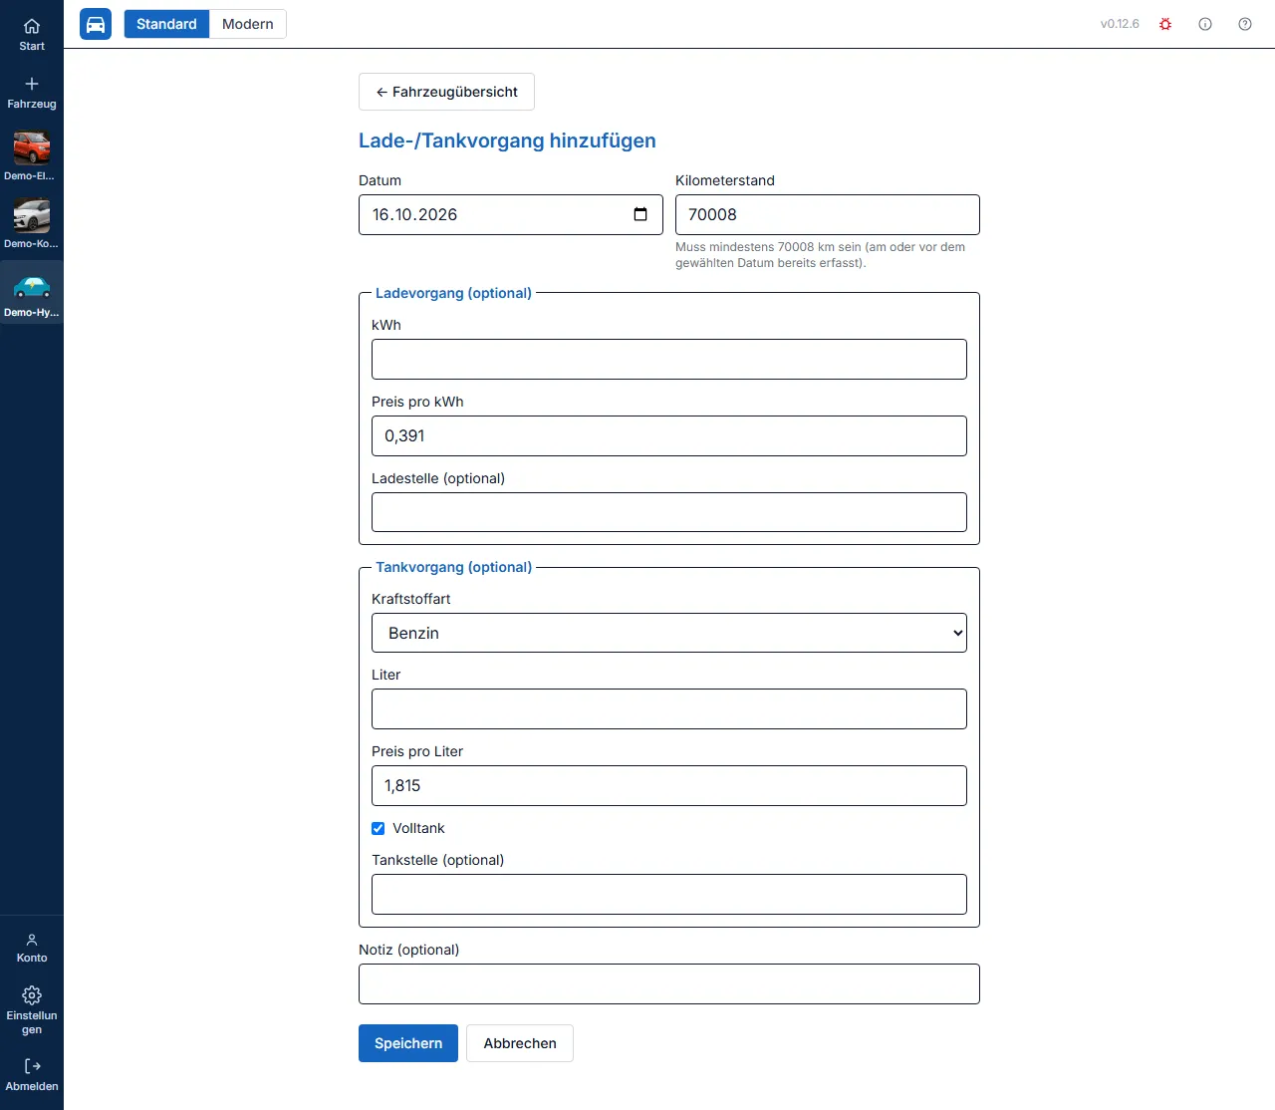Click the v0.12.6 version label

click(1120, 24)
